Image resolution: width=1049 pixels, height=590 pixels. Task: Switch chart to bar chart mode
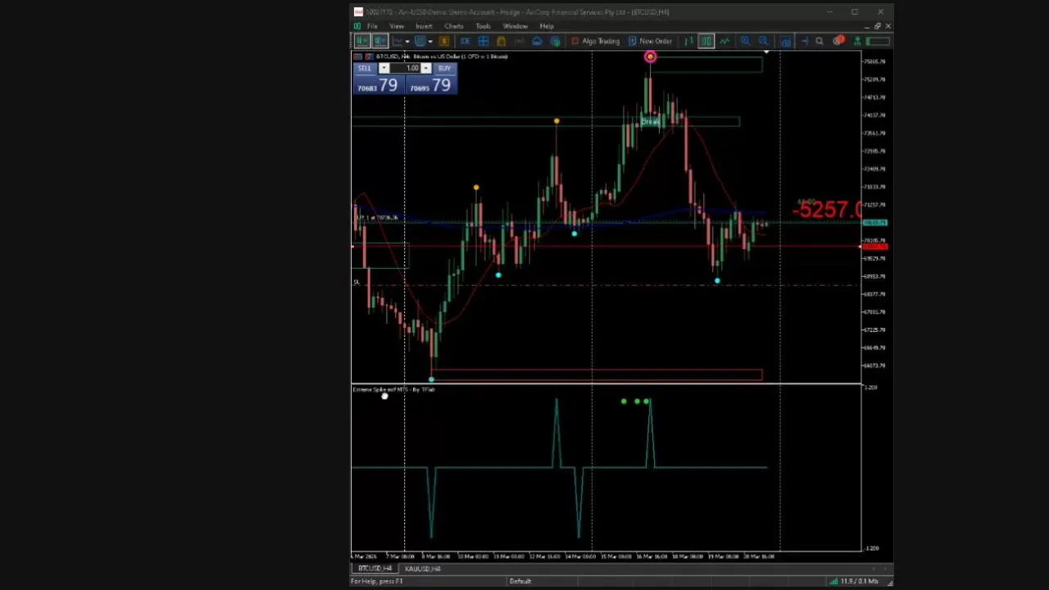point(688,41)
